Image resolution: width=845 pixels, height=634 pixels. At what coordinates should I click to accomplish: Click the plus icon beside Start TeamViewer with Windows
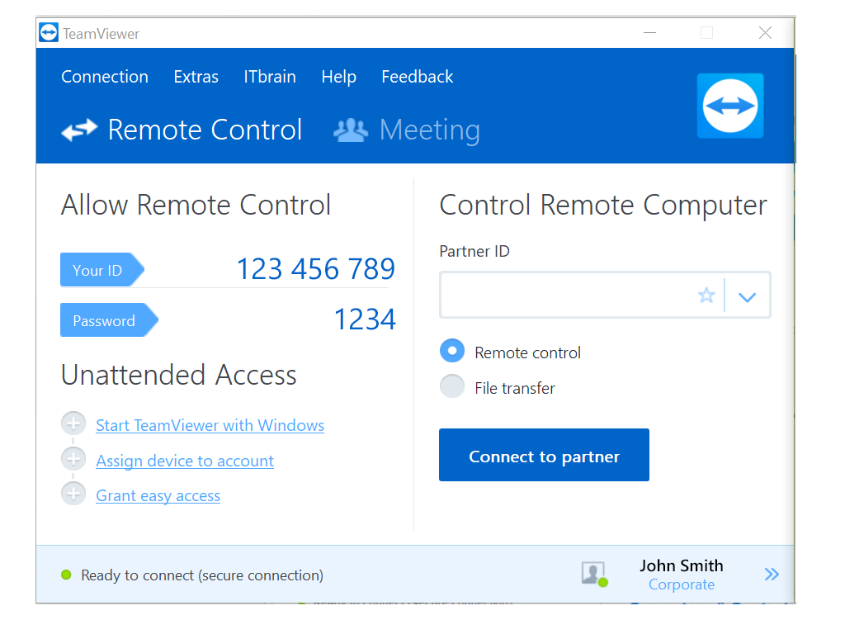73,423
